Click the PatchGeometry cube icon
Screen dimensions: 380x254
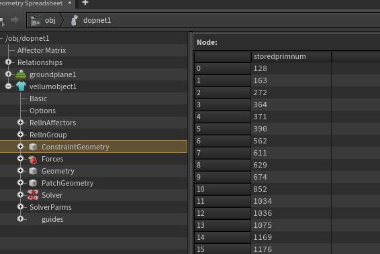click(x=33, y=183)
